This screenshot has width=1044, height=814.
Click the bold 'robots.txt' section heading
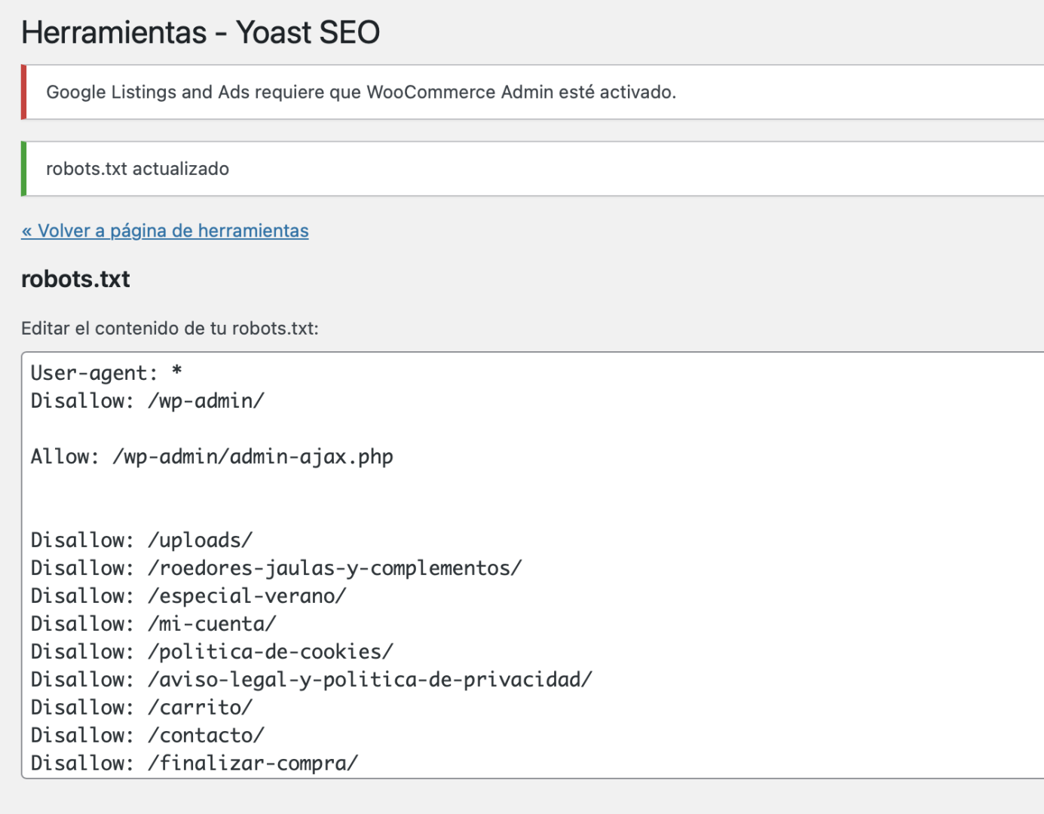pyautogui.click(x=75, y=279)
